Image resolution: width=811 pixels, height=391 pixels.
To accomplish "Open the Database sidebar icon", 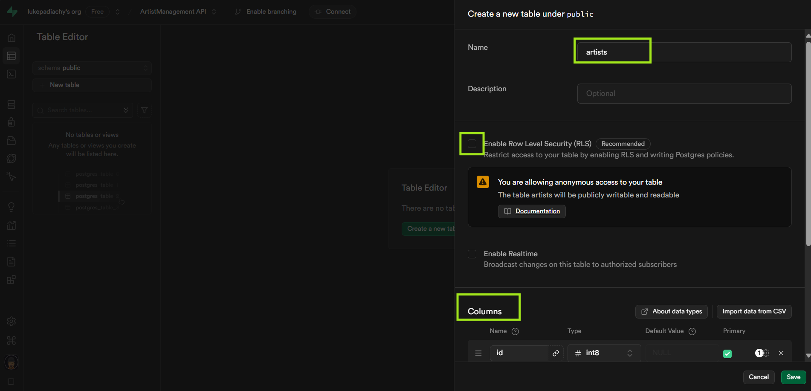I will (12, 104).
